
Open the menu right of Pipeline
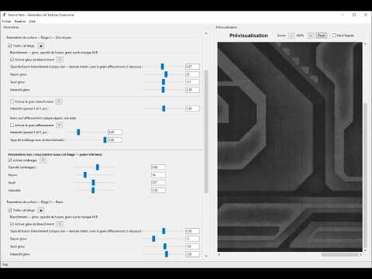(x=32, y=22)
